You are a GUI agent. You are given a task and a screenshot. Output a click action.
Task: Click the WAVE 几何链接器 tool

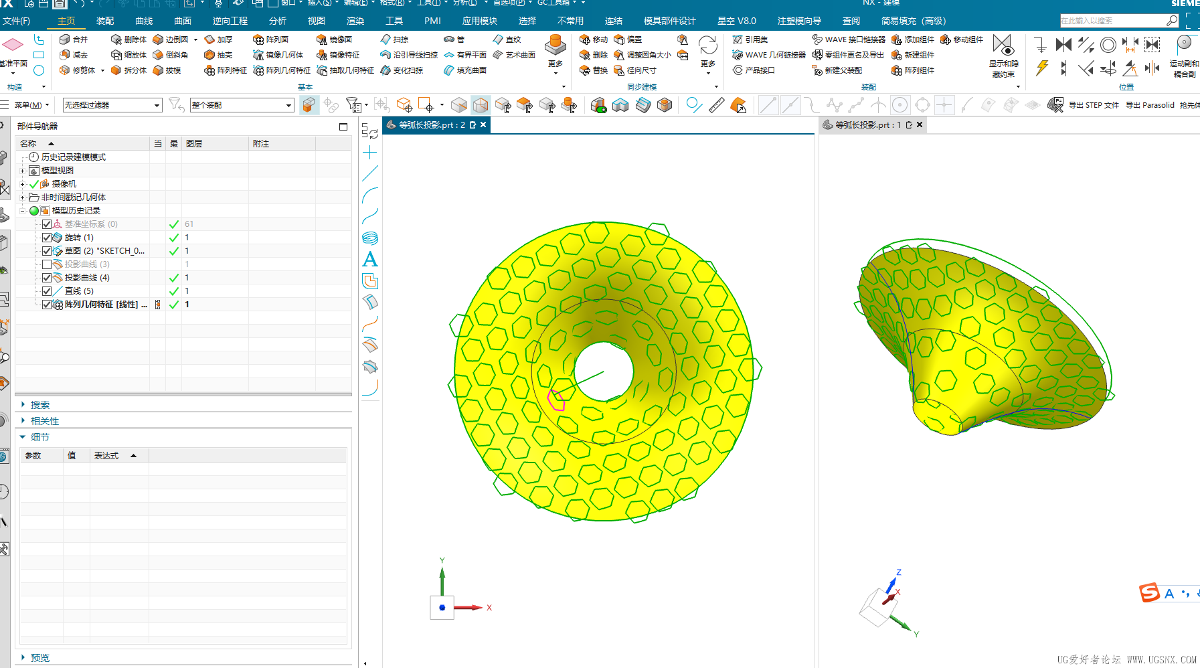click(x=769, y=55)
